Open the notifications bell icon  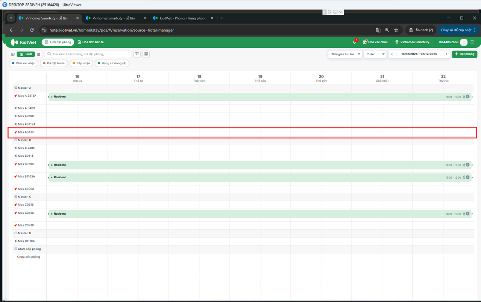pyautogui.click(x=354, y=42)
